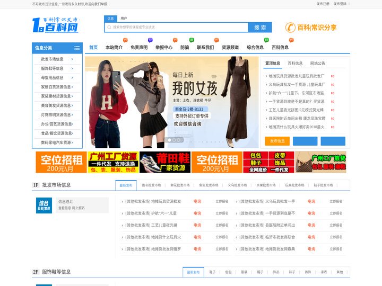Screen dimensions: 382x286
Task: Open 货源频道 from the navigation bar
Action: [x=230, y=48]
